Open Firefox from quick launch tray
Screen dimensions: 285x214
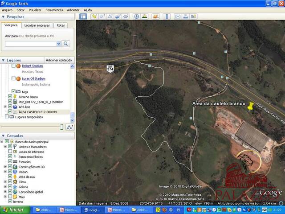point(164,210)
